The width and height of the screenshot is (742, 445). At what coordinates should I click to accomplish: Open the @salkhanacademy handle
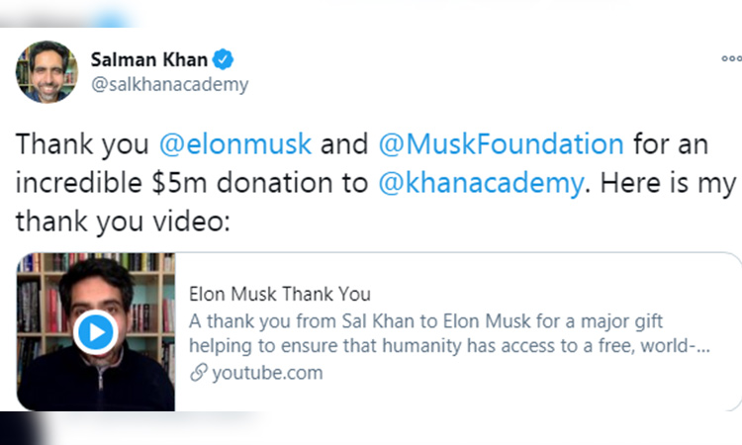tap(170, 85)
